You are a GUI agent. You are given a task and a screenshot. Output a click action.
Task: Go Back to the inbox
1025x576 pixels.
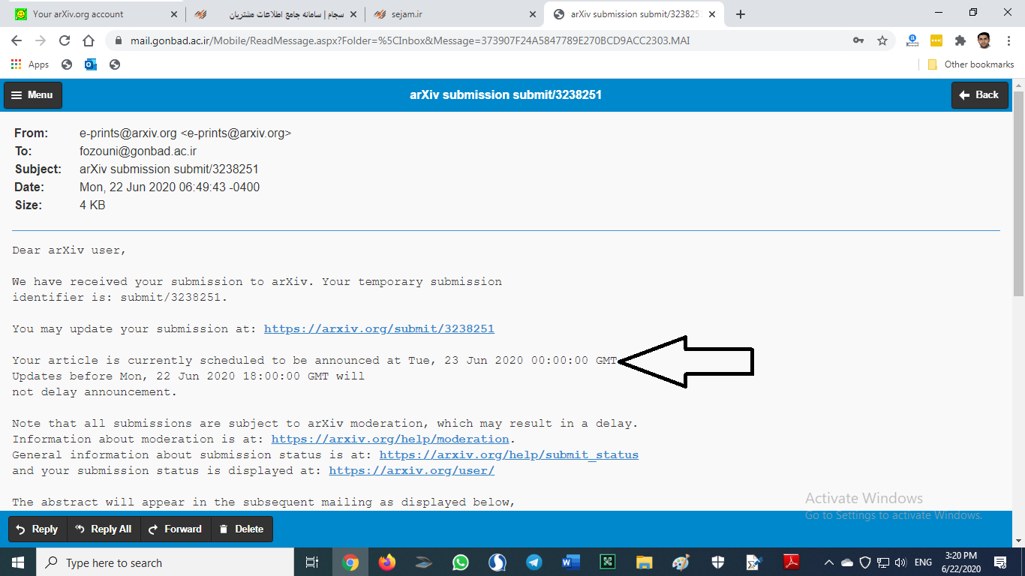pyautogui.click(x=979, y=95)
